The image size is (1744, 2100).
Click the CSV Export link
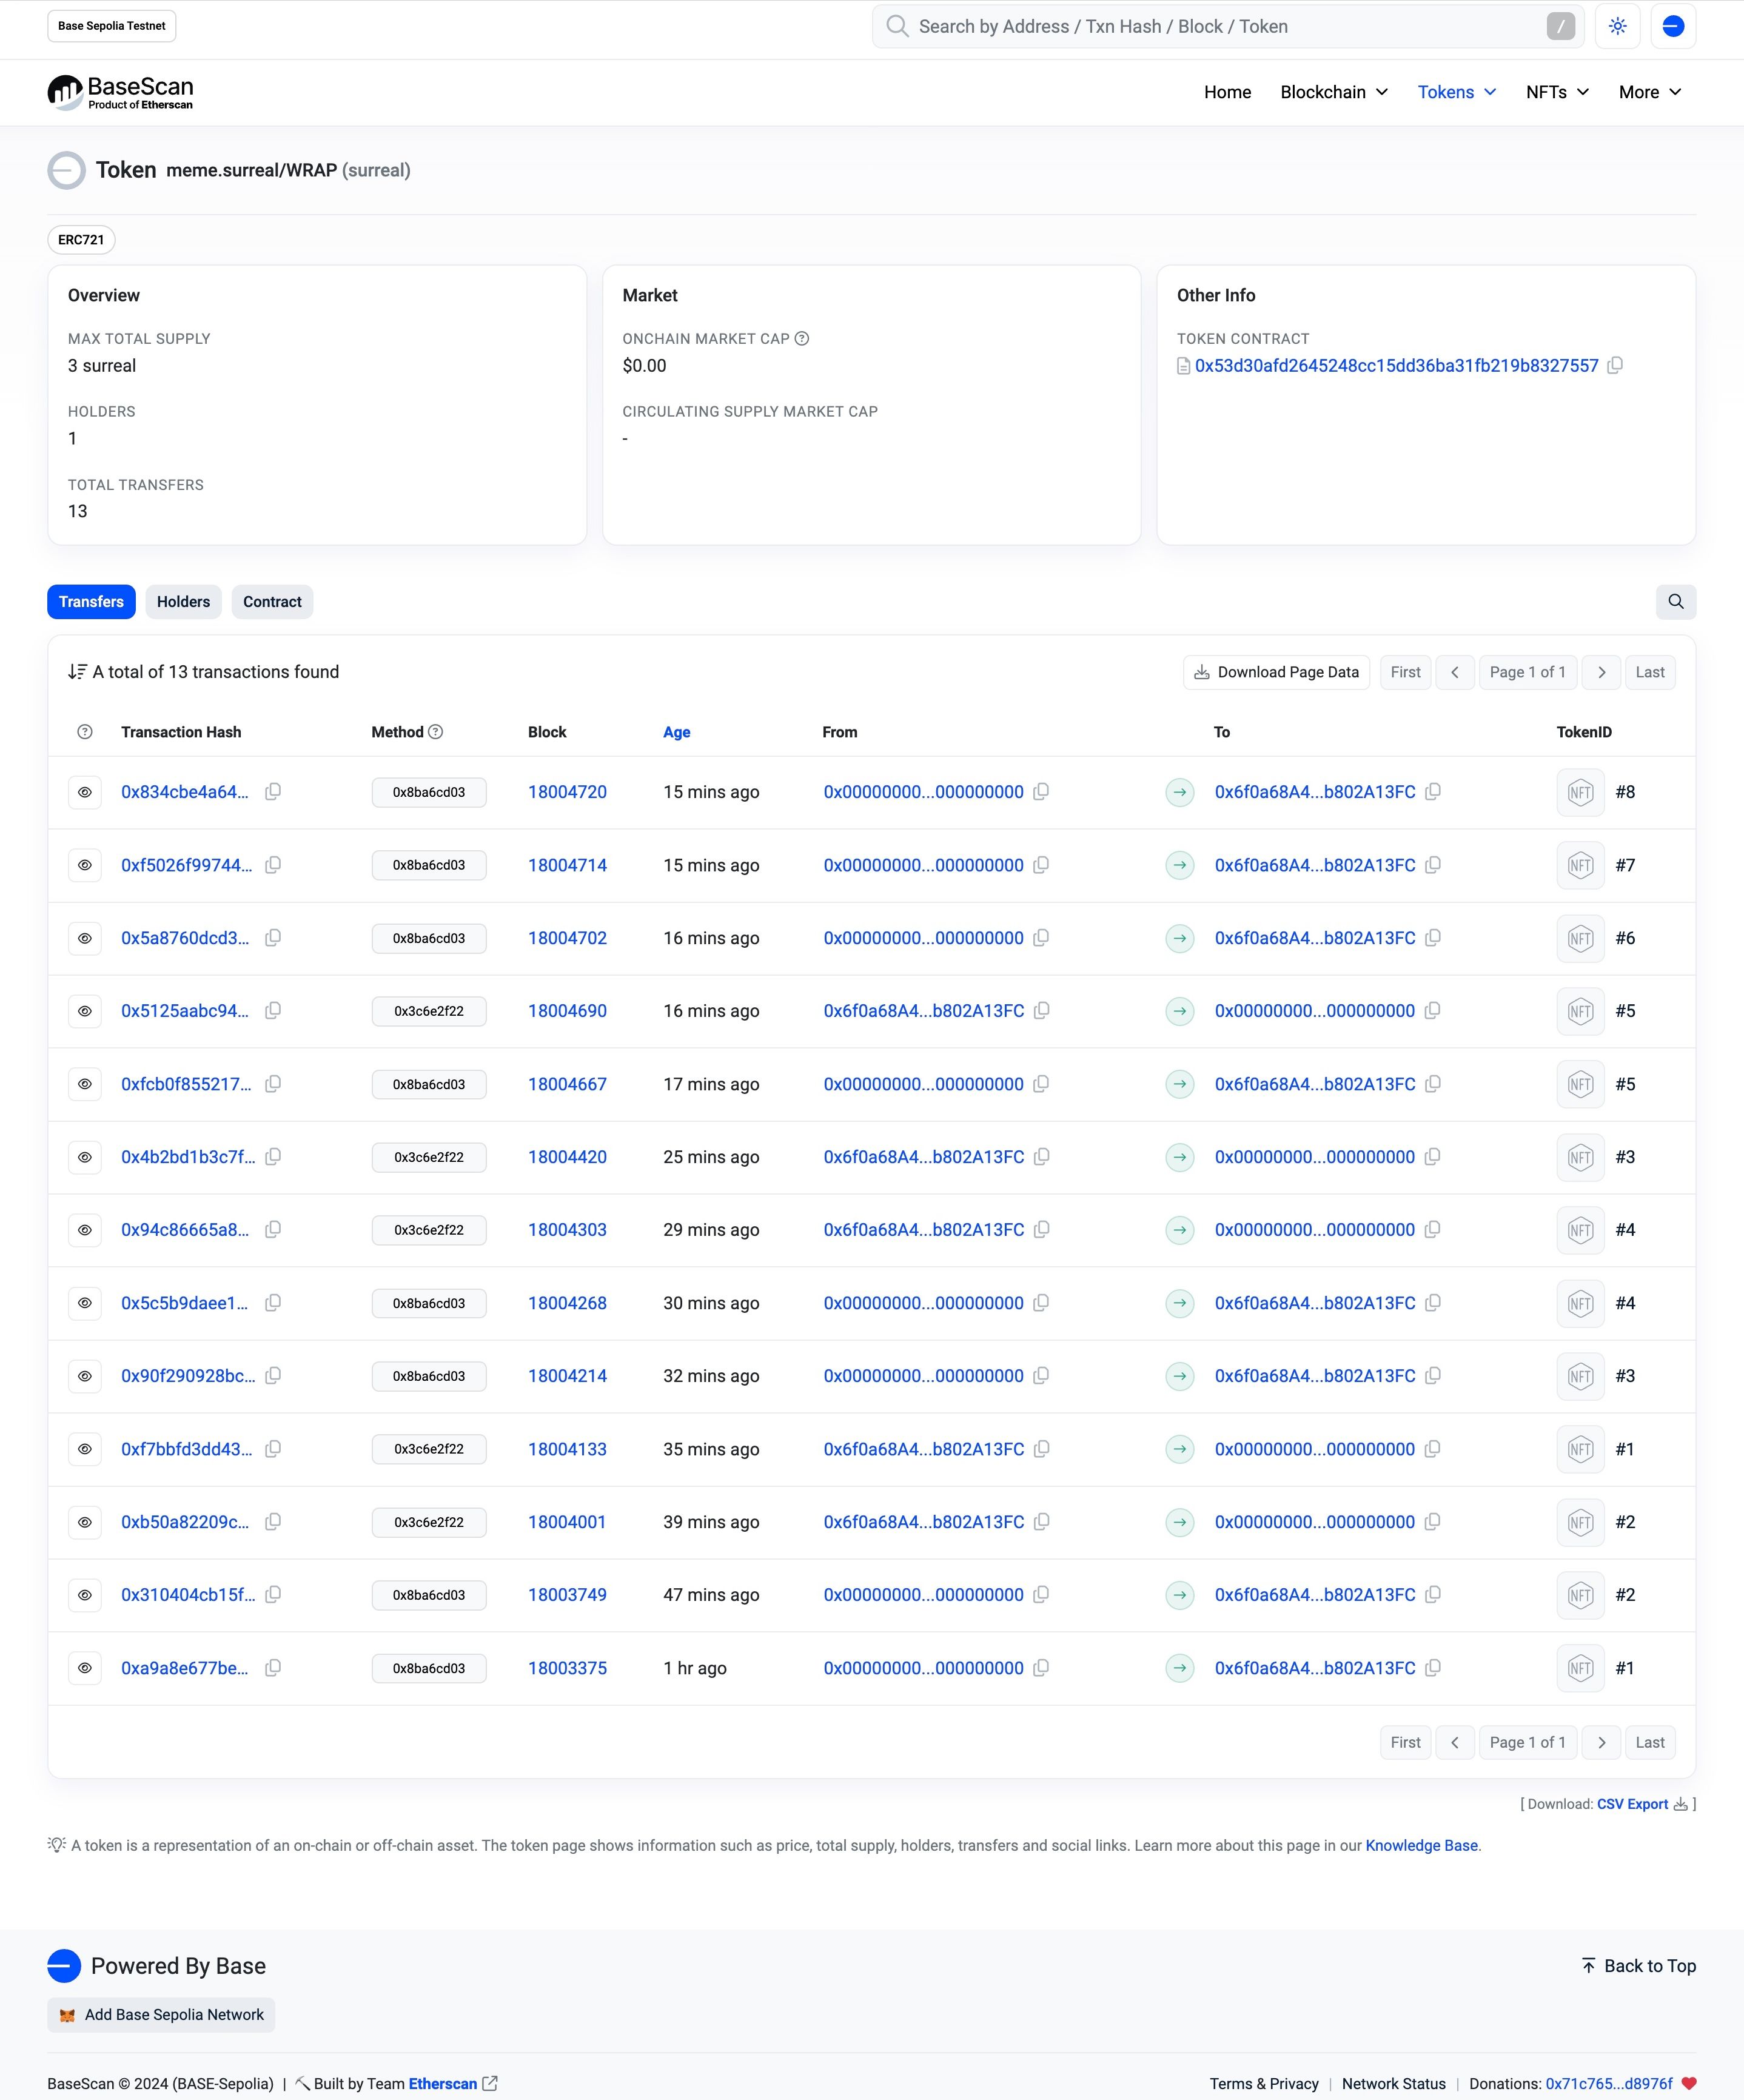[1632, 1804]
